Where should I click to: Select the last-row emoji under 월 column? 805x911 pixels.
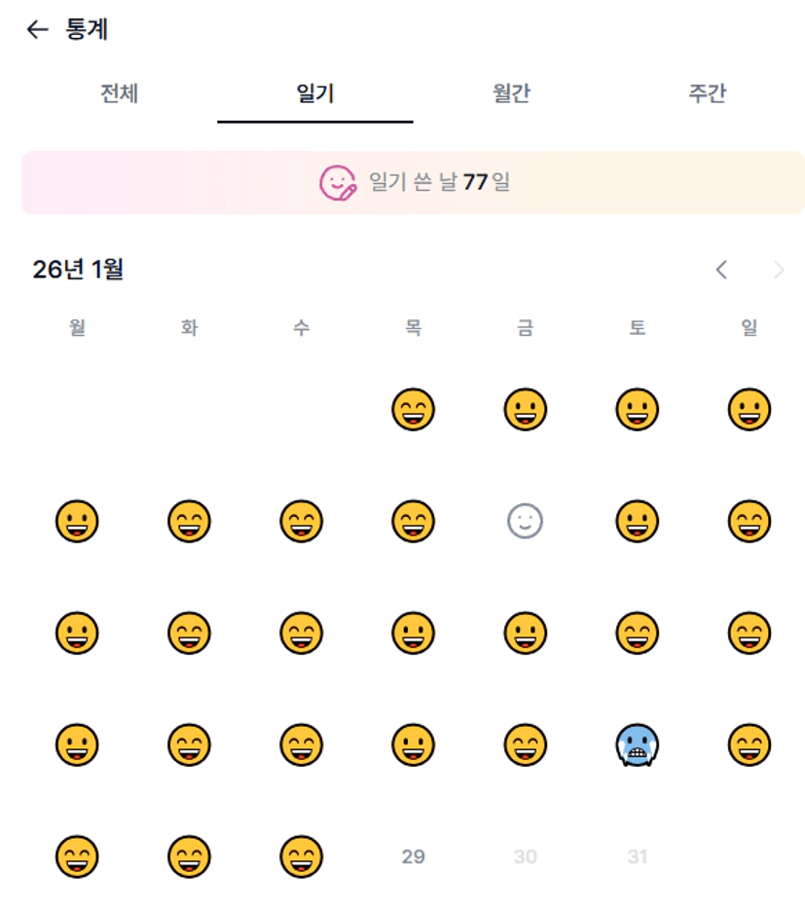point(77,857)
